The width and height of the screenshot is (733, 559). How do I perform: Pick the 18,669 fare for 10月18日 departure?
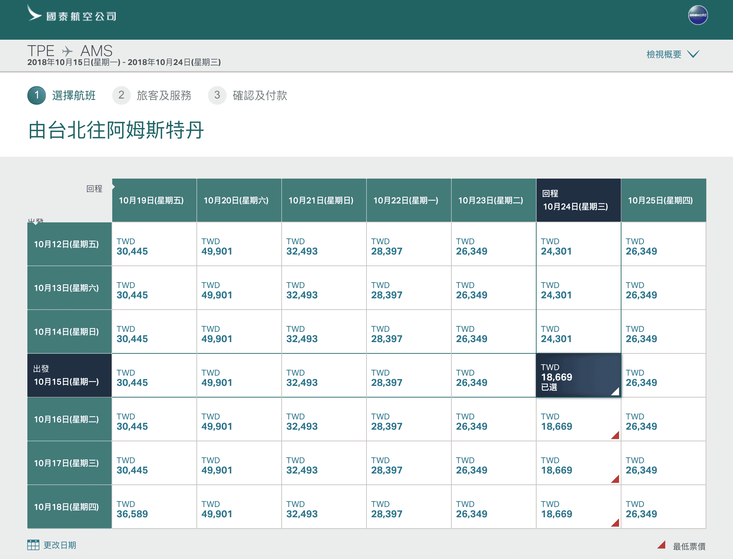pos(579,507)
